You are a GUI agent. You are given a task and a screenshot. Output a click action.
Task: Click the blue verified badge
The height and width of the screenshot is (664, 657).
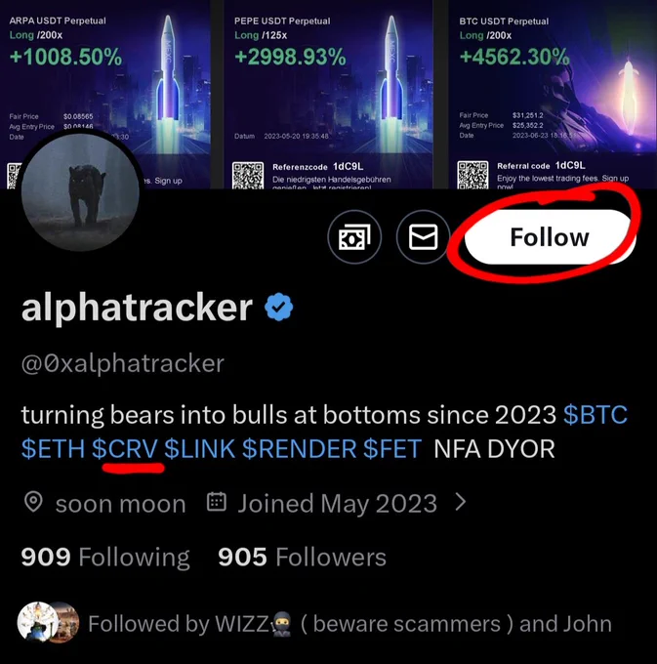coord(278,307)
